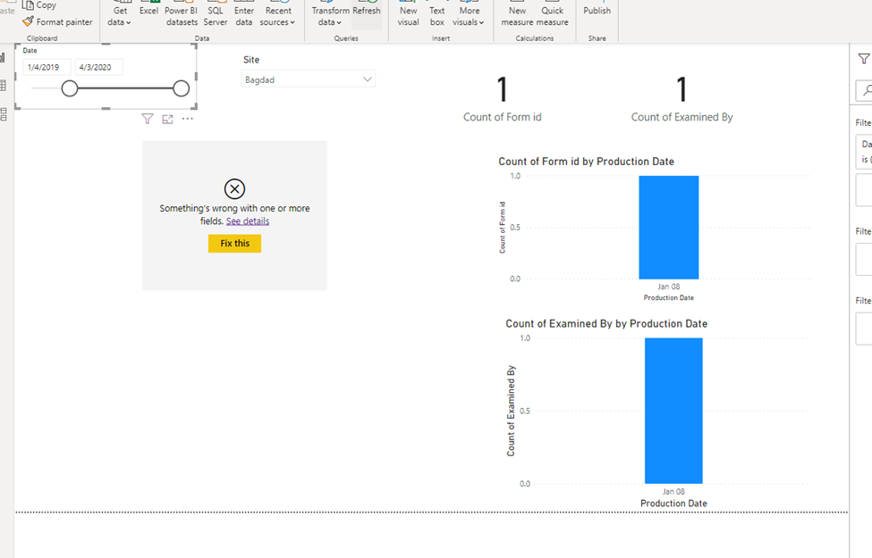Image resolution: width=872 pixels, height=558 pixels.
Task: Switch to Model view in left sidebar
Action: [x=3, y=114]
